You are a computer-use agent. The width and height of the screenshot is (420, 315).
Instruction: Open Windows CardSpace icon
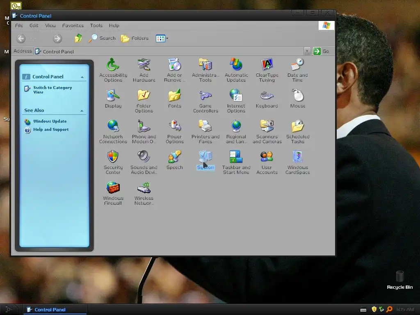(298, 162)
